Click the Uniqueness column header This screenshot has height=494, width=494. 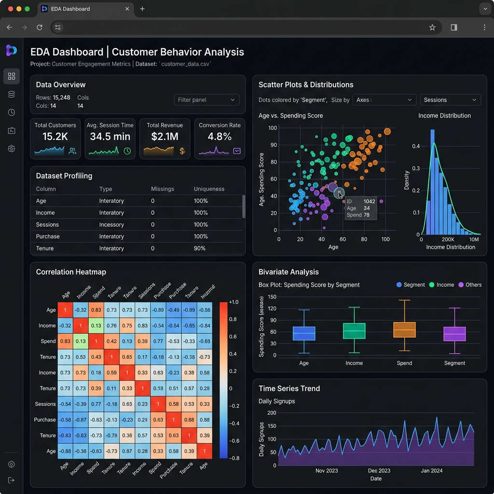click(x=209, y=189)
